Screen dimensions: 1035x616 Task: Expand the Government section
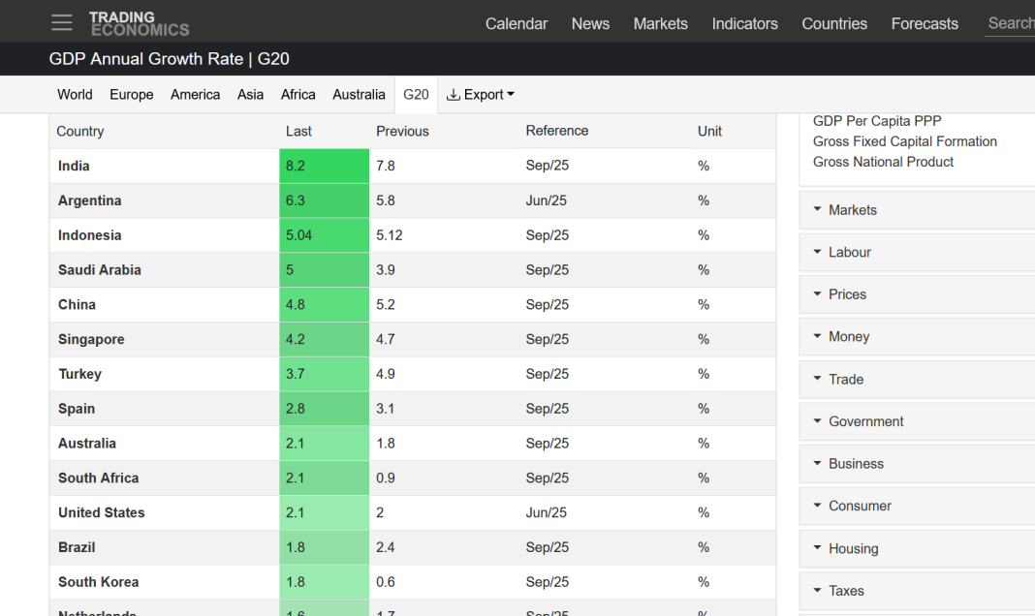coord(865,422)
